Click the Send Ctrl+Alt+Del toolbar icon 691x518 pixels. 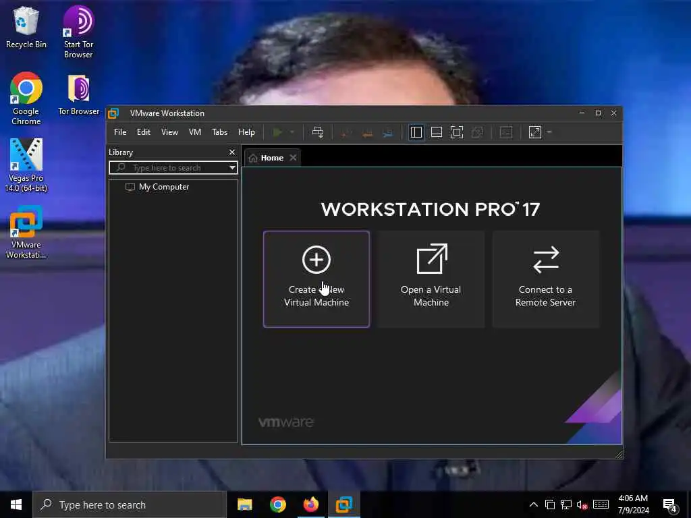pos(318,132)
